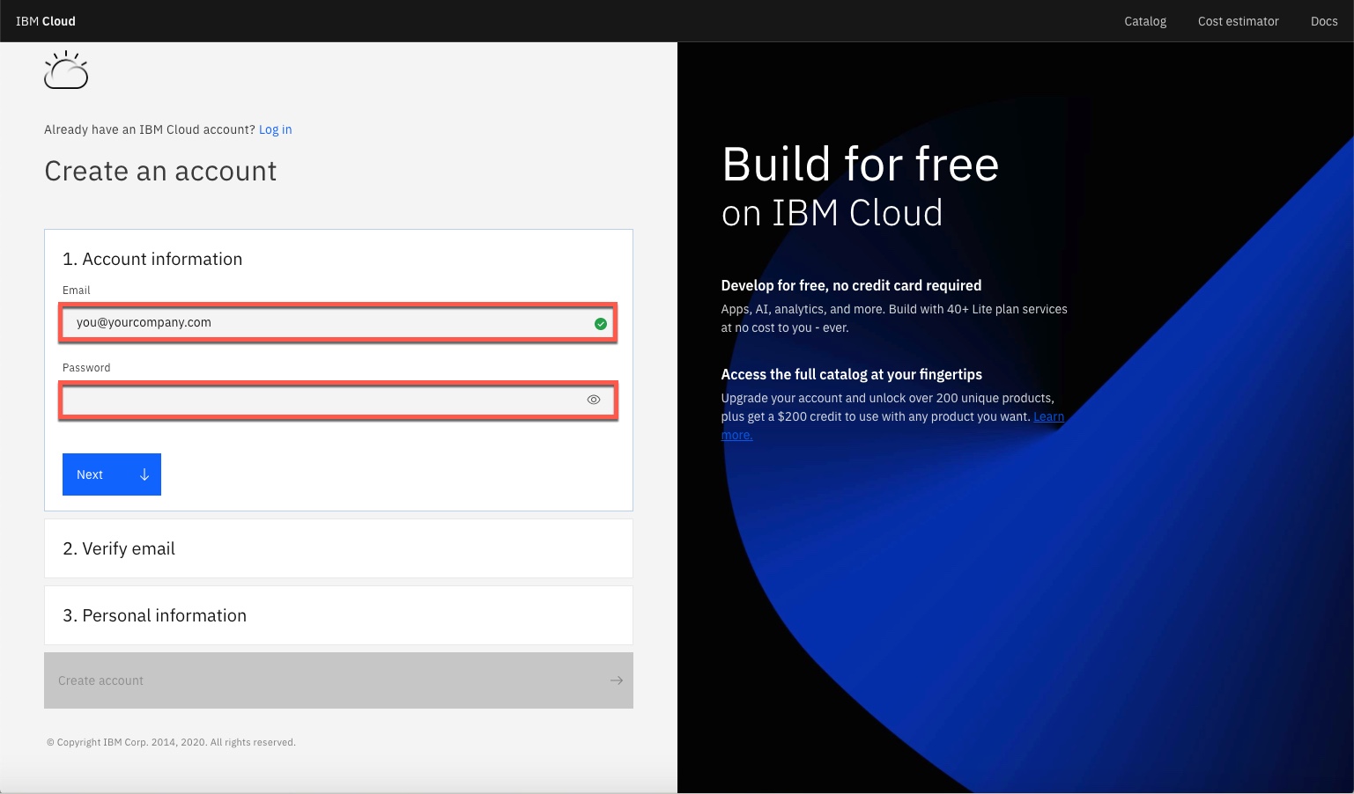This screenshot has height=794, width=1354.
Task: Open Cost estimator in the header
Action: click(1238, 21)
